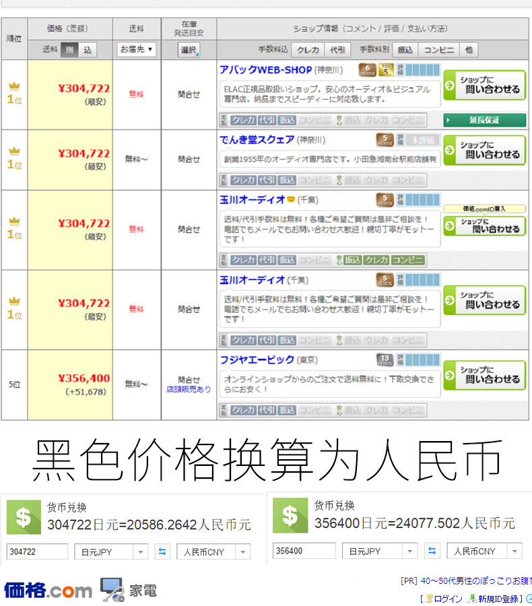Open the 人民币CNY dropdown in left converter

click(x=213, y=551)
